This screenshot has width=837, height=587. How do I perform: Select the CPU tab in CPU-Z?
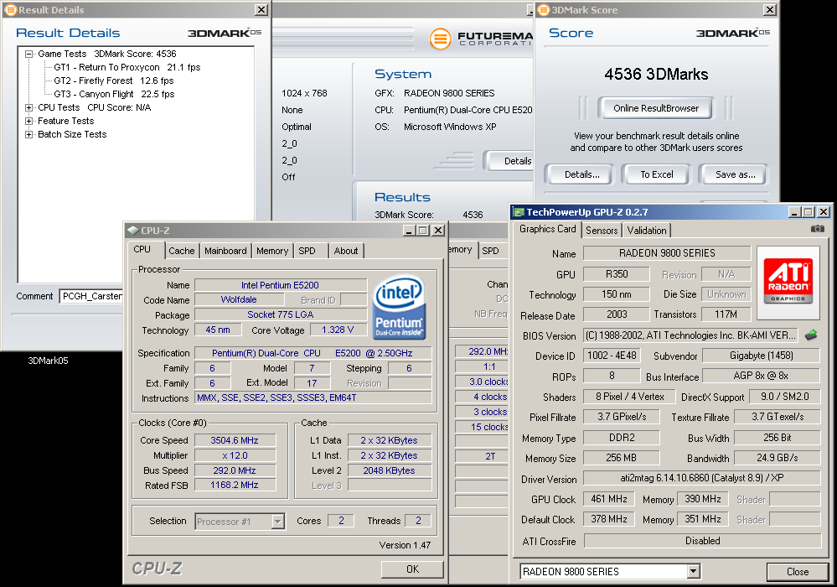[142, 249]
